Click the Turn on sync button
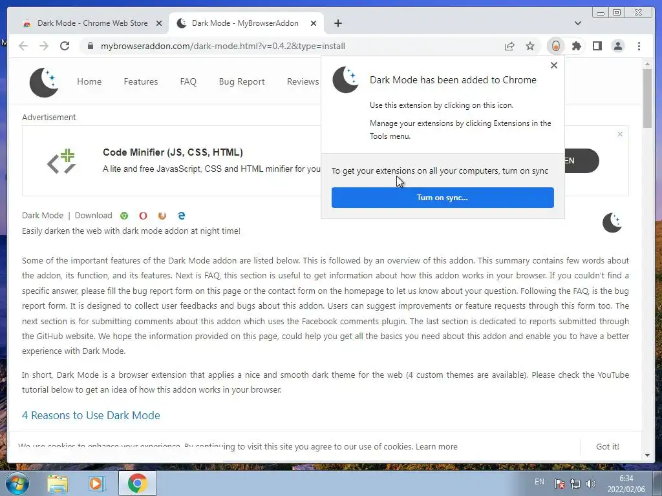 pos(442,198)
